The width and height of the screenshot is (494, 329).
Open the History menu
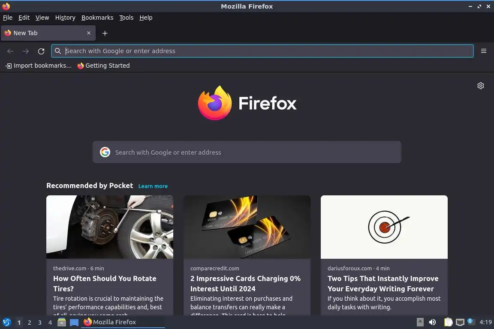pos(65,18)
